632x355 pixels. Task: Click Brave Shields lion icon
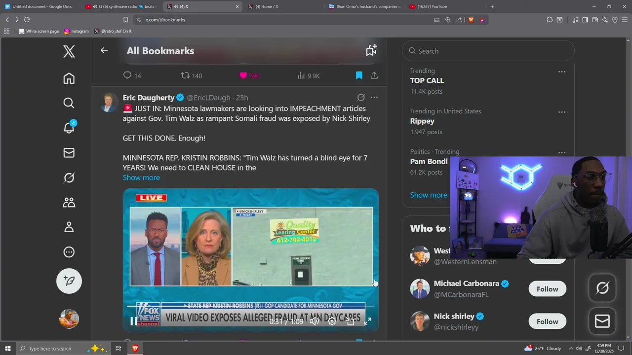pyautogui.click(x=471, y=20)
